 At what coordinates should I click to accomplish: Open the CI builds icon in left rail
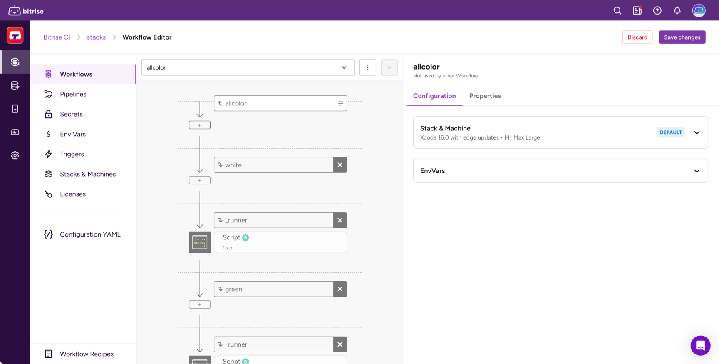point(15,62)
